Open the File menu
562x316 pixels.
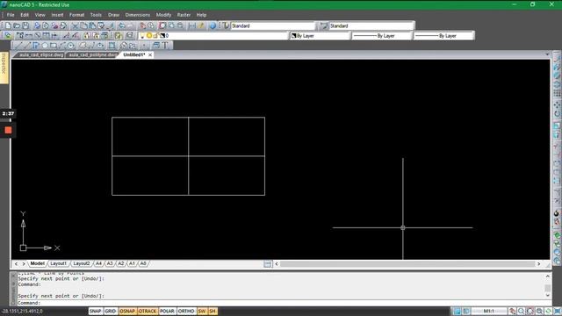point(11,15)
